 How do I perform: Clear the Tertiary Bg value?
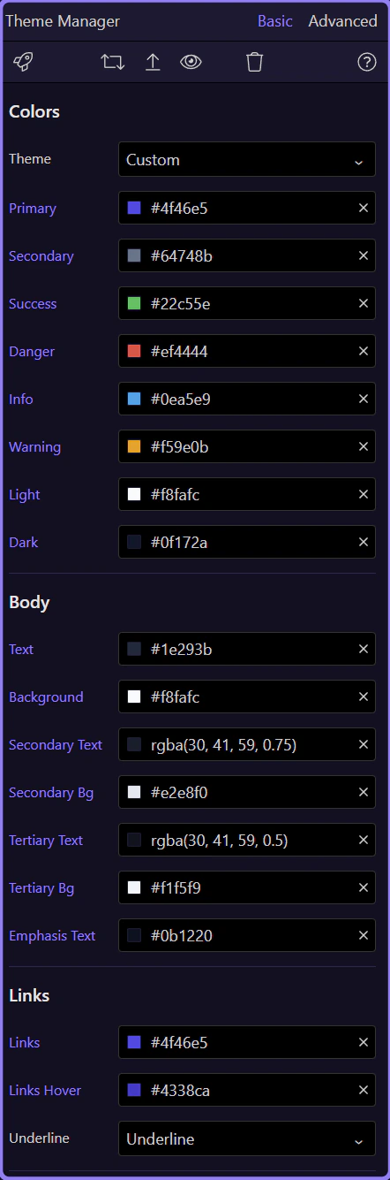(363, 887)
